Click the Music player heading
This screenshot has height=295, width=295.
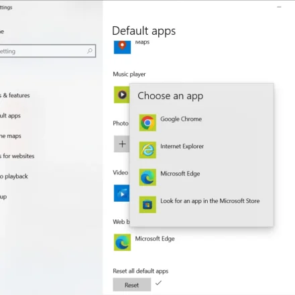(x=129, y=74)
